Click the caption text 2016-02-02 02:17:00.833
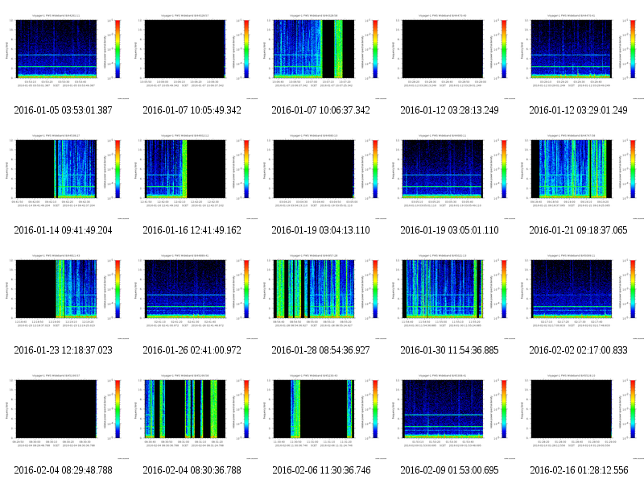This screenshot has width=644, height=480. point(578,350)
